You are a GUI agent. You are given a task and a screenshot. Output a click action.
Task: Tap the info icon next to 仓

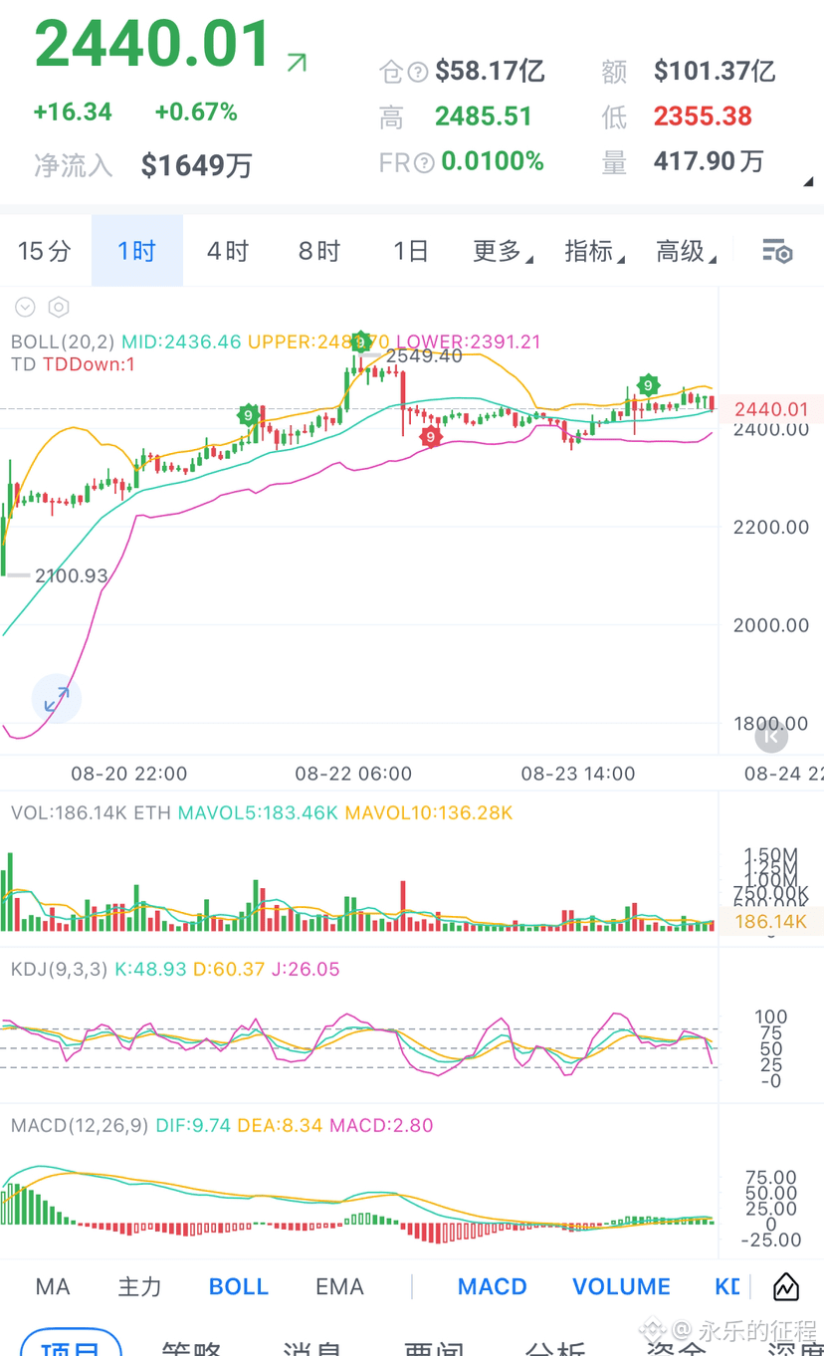click(x=418, y=72)
